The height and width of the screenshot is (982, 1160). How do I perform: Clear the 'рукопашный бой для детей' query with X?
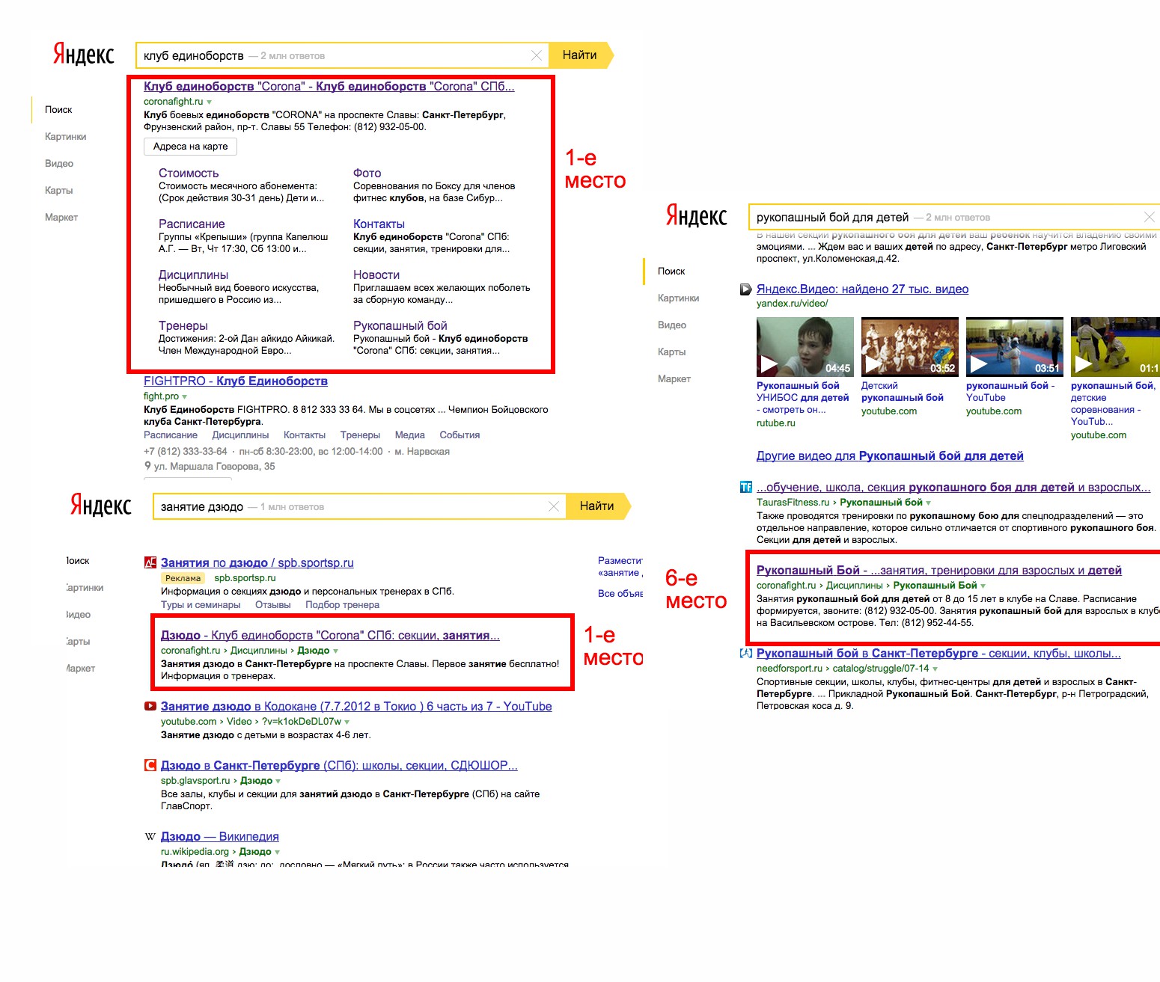1150,217
